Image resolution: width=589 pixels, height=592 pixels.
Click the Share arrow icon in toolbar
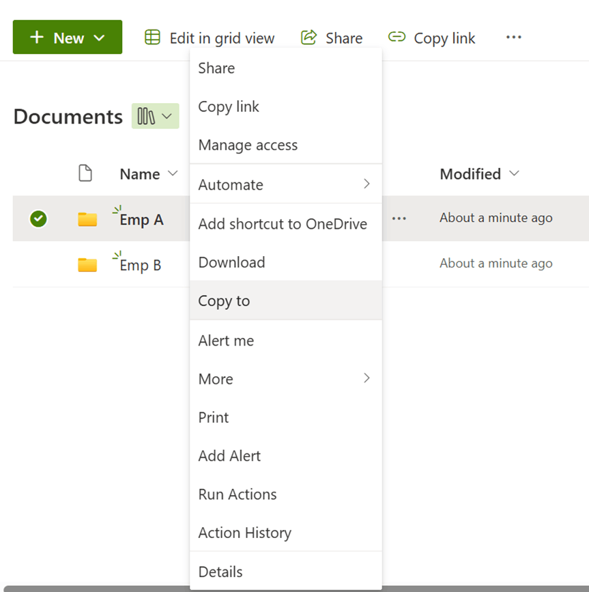point(308,38)
